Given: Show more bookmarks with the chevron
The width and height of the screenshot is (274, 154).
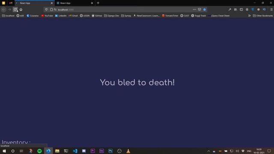Looking at the screenshot, I should 249,16.
